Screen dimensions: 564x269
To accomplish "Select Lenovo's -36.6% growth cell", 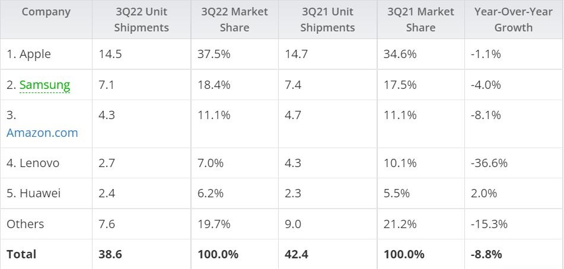I will pos(491,163).
